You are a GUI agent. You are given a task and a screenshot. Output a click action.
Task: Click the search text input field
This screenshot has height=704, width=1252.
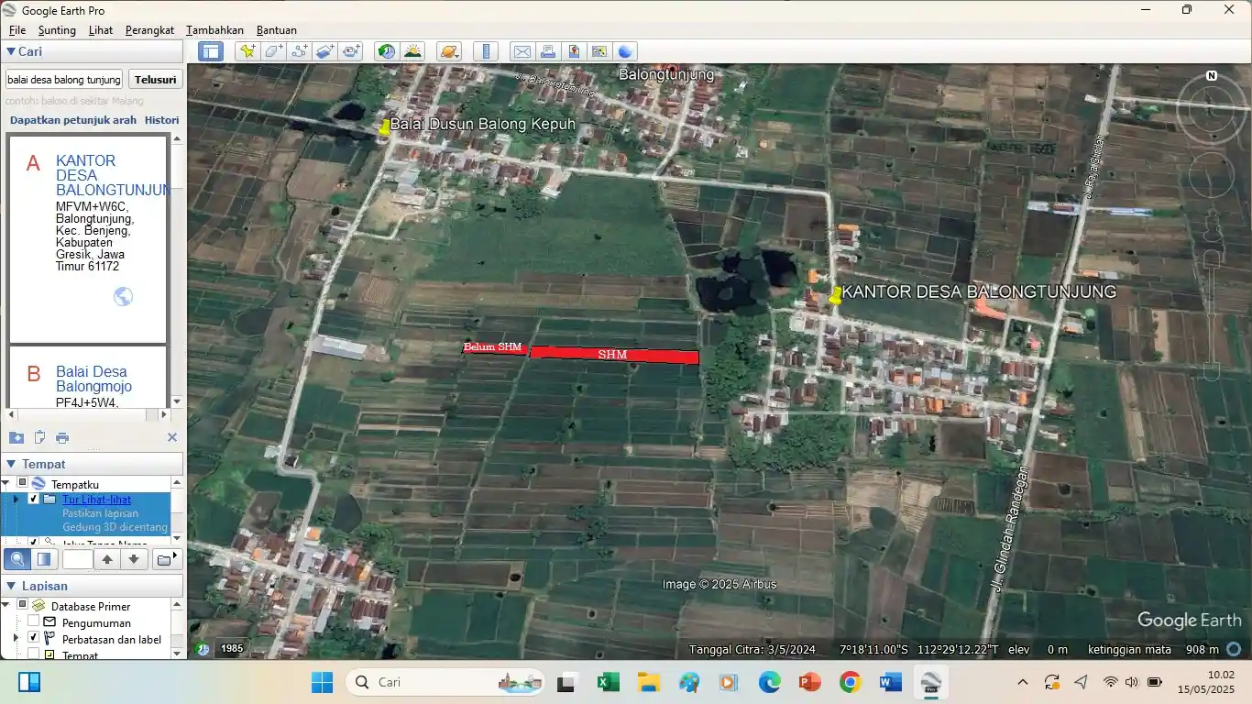pyautogui.click(x=64, y=80)
